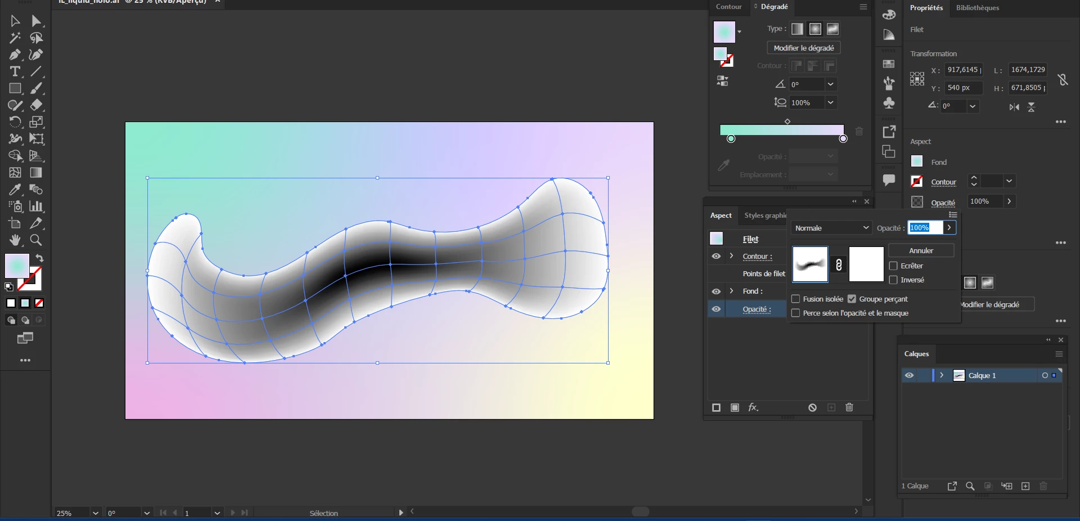This screenshot has height=521, width=1080.
Task: Select the Rectangle tool
Action: pyautogui.click(x=15, y=88)
